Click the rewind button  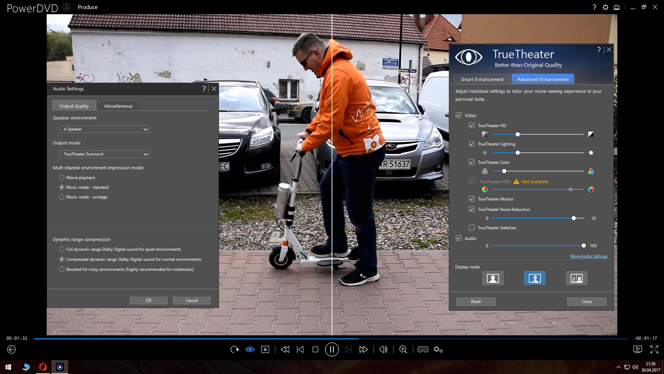coord(285,349)
